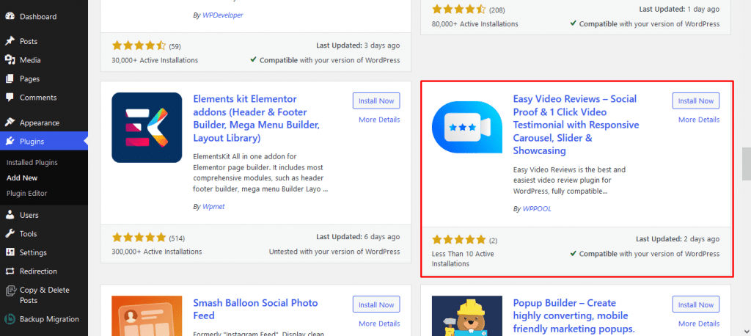Open the Smash Balloon Social Photo Feed title

click(x=255, y=309)
